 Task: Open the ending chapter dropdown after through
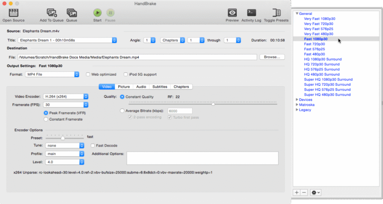click(232, 40)
